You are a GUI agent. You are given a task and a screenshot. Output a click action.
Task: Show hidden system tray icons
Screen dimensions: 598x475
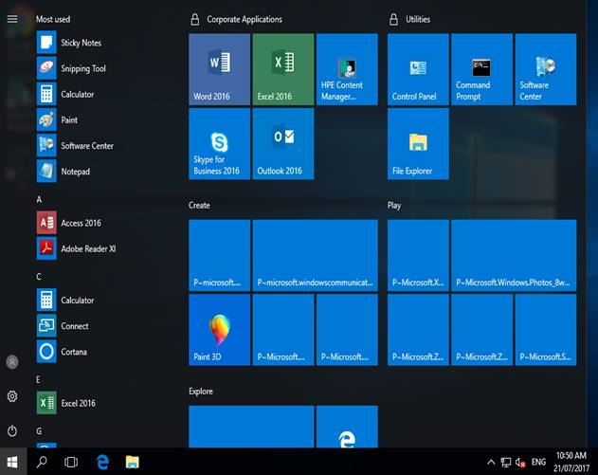click(491, 462)
